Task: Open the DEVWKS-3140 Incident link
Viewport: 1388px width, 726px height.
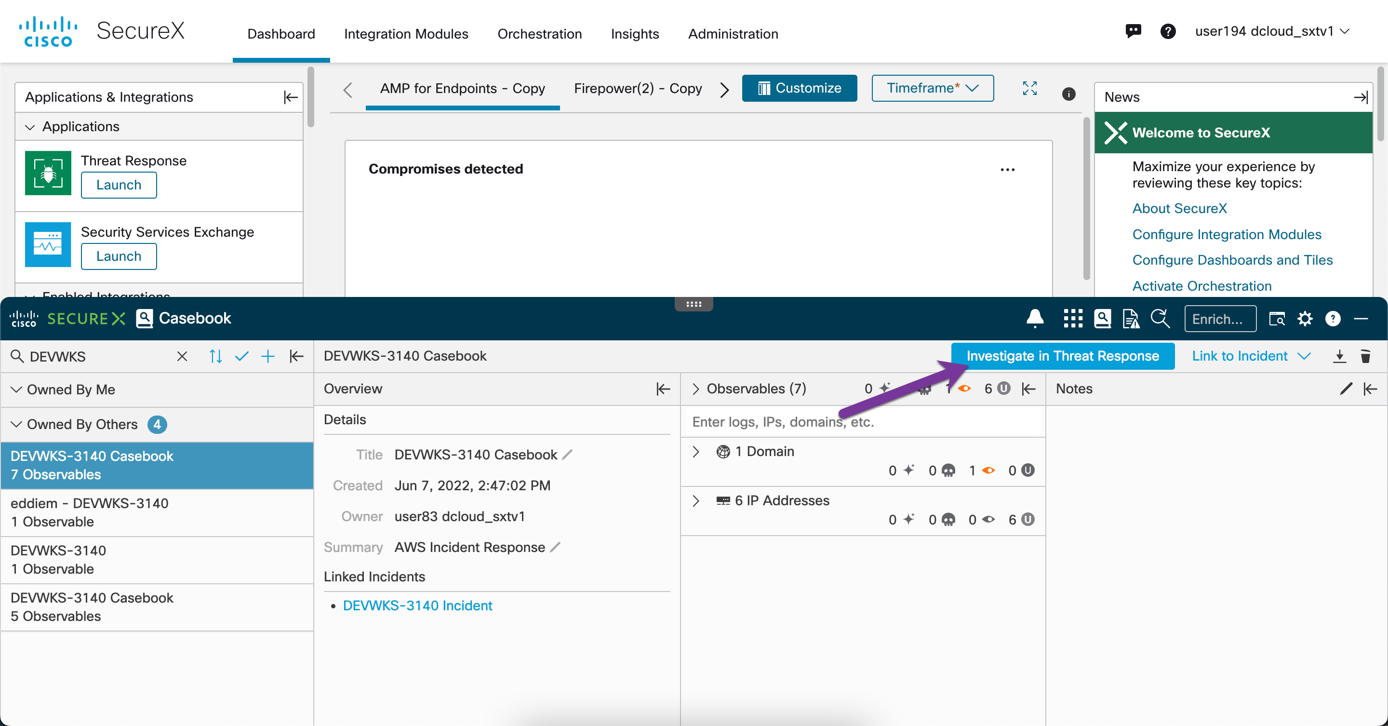Action: [x=417, y=605]
